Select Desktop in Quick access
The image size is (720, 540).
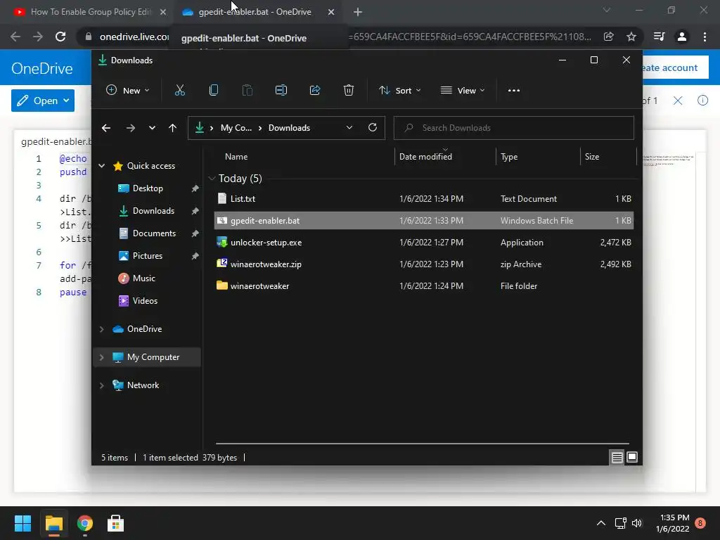[148, 188]
